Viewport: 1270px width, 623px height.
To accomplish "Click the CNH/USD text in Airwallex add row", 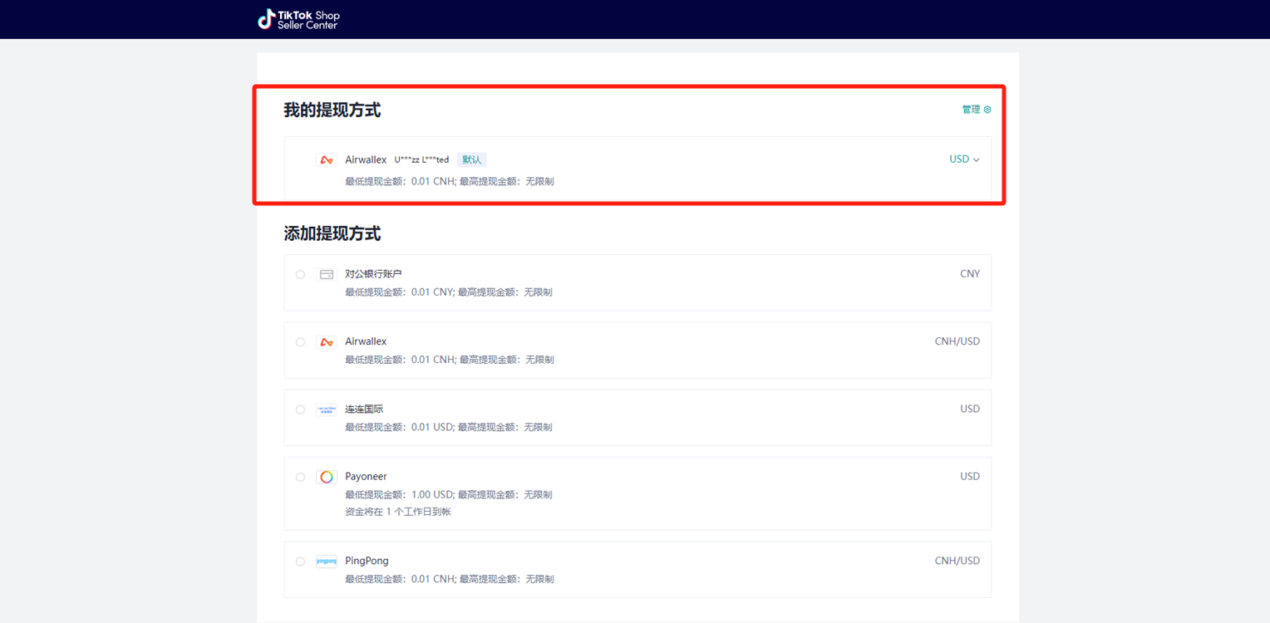I will pyautogui.click(x=957, y=341).
